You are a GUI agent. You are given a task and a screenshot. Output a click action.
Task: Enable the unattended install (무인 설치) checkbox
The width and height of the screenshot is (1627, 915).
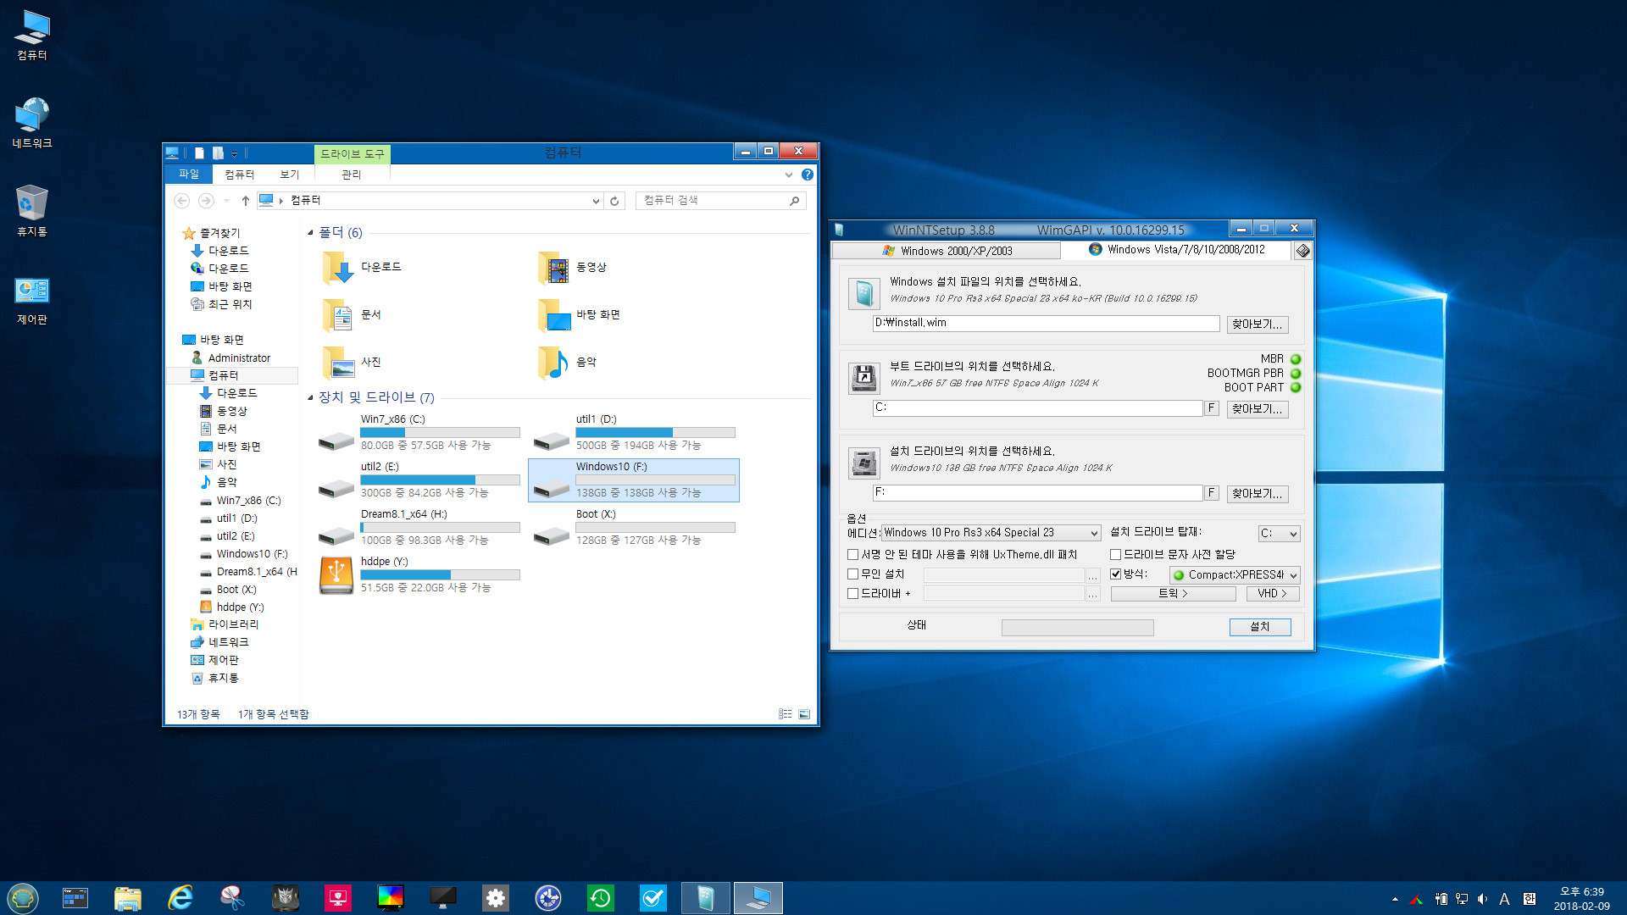pyautogui.click(x=853, y=574)
